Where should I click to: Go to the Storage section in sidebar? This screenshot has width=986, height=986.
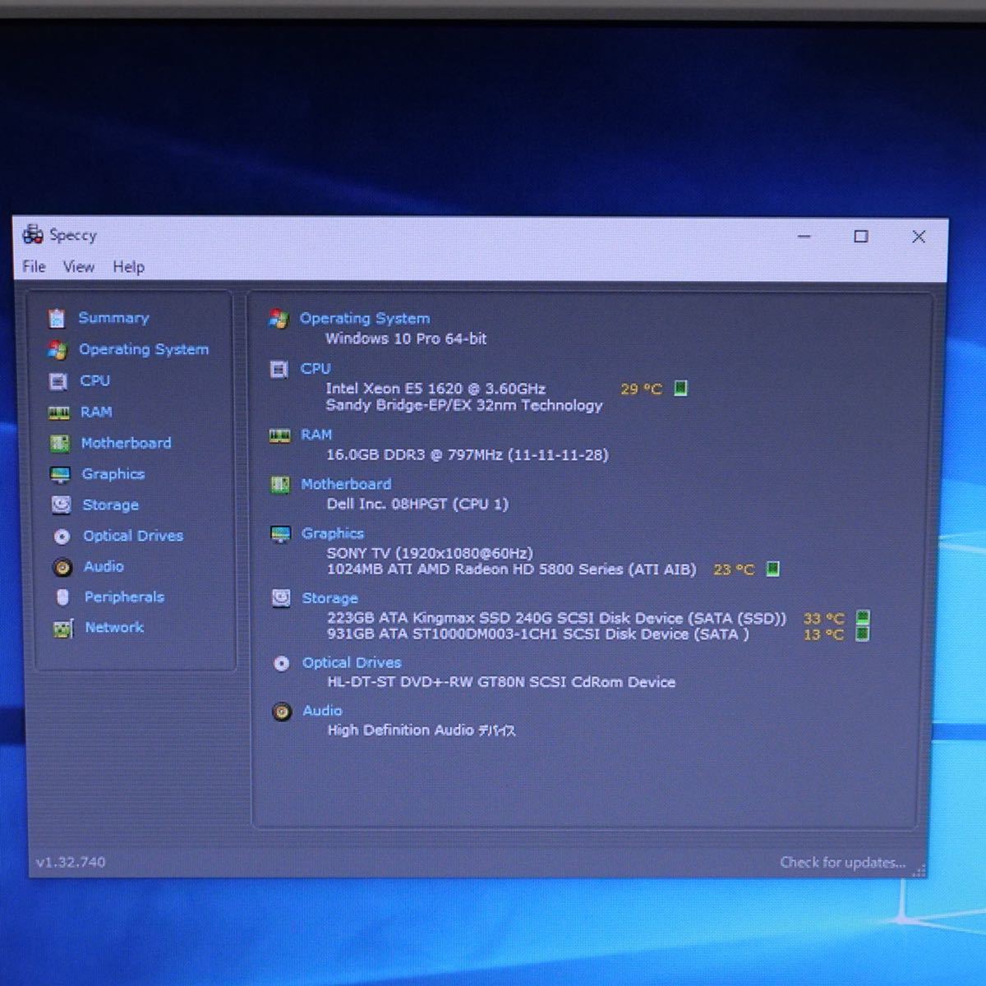tap(110, 505)
